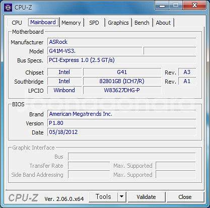Image resolution: width=210 pixels, height=208 pixels.
Task: Show the About tab
Action: click(x=163, y=23)
